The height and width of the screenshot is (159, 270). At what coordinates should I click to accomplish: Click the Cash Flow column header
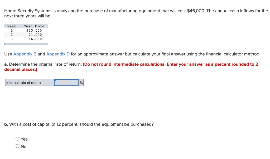[33, 26]
